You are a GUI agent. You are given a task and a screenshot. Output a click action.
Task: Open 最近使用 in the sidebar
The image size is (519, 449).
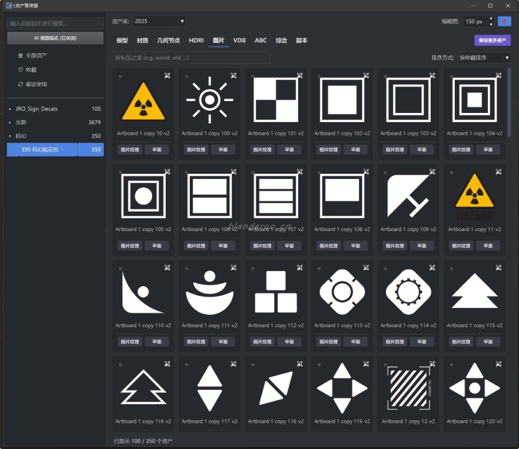[x=33, y=84]
